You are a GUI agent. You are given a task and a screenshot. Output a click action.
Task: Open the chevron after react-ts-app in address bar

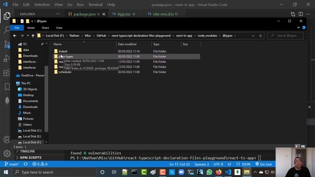[x=195, y=36]
